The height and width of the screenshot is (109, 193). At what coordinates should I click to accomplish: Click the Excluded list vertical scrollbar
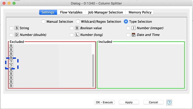(93, 71)
